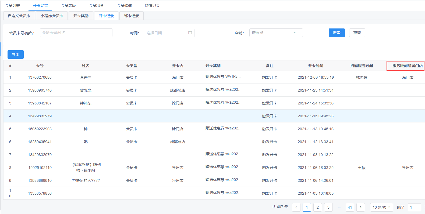Open the 10 条/页 page size dropdown
The height and width of the screenshot is (214, 425).
click(x=381, y=207)
